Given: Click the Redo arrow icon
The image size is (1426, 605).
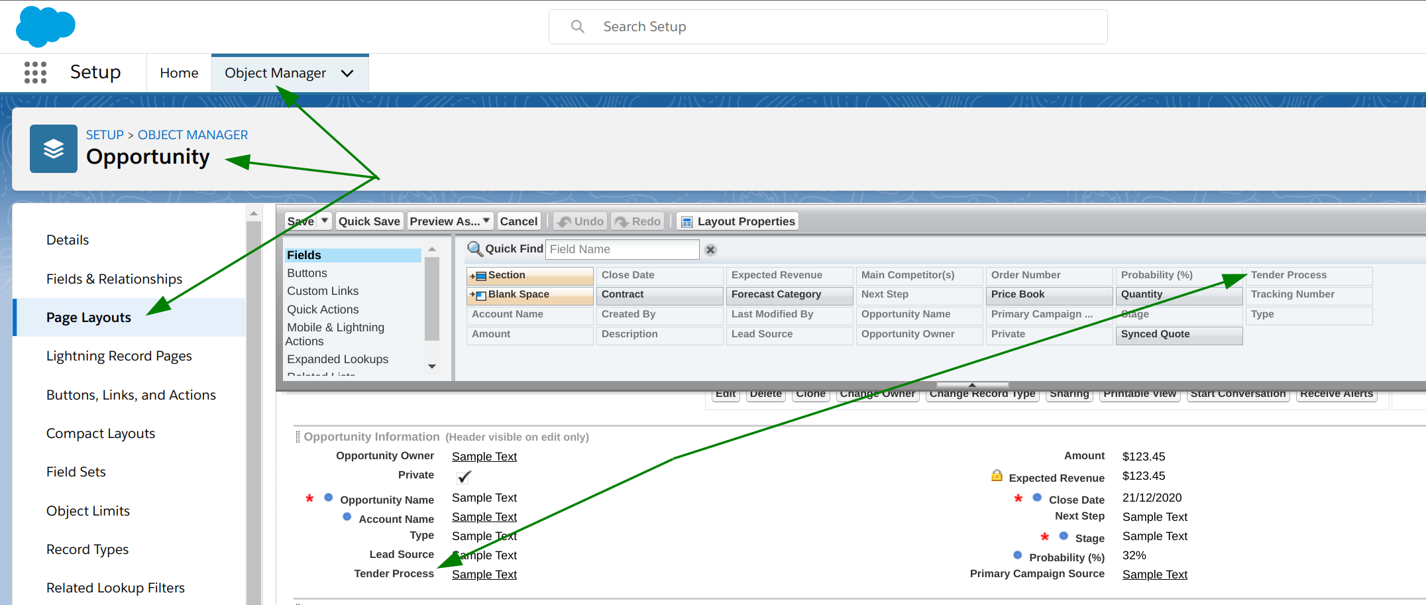Looking at the screenshot, I should (x=622, y=222).
